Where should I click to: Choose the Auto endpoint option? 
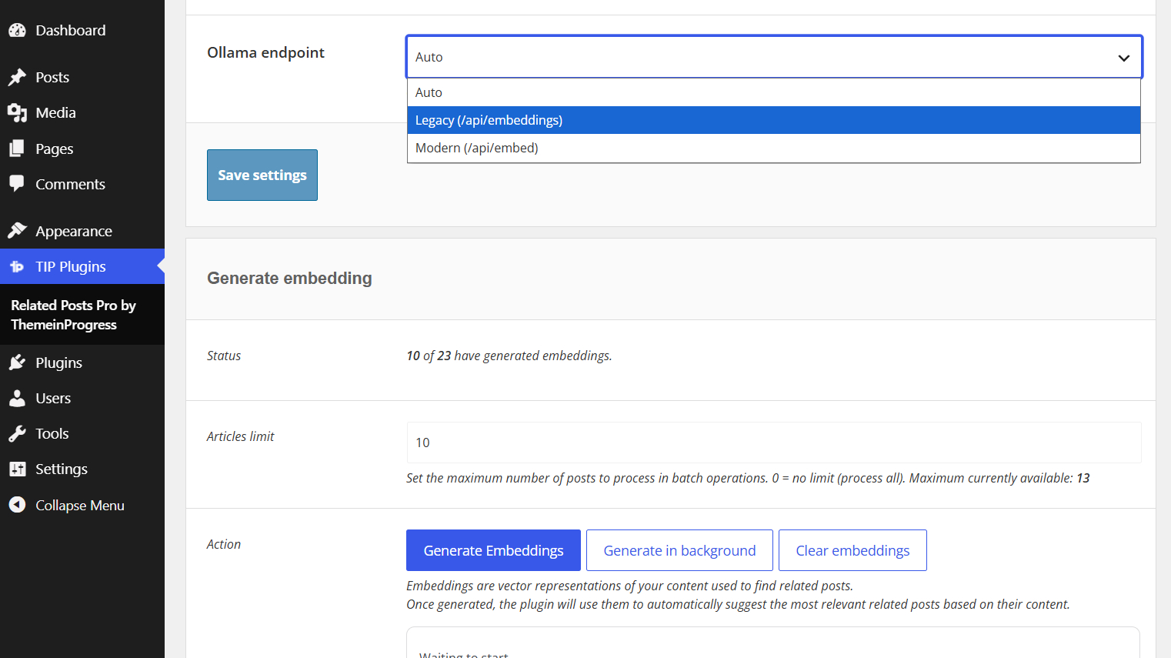pos(774,92)
